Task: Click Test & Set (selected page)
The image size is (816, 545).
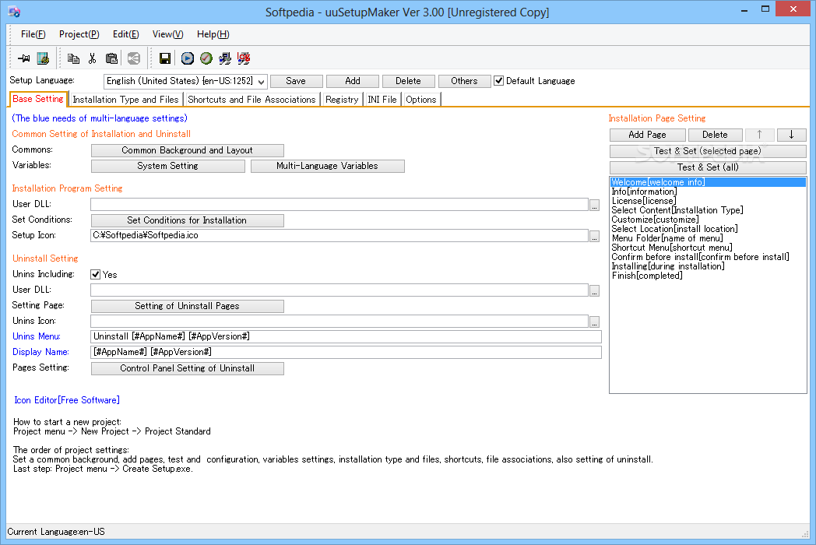Action: click(708, 152)
